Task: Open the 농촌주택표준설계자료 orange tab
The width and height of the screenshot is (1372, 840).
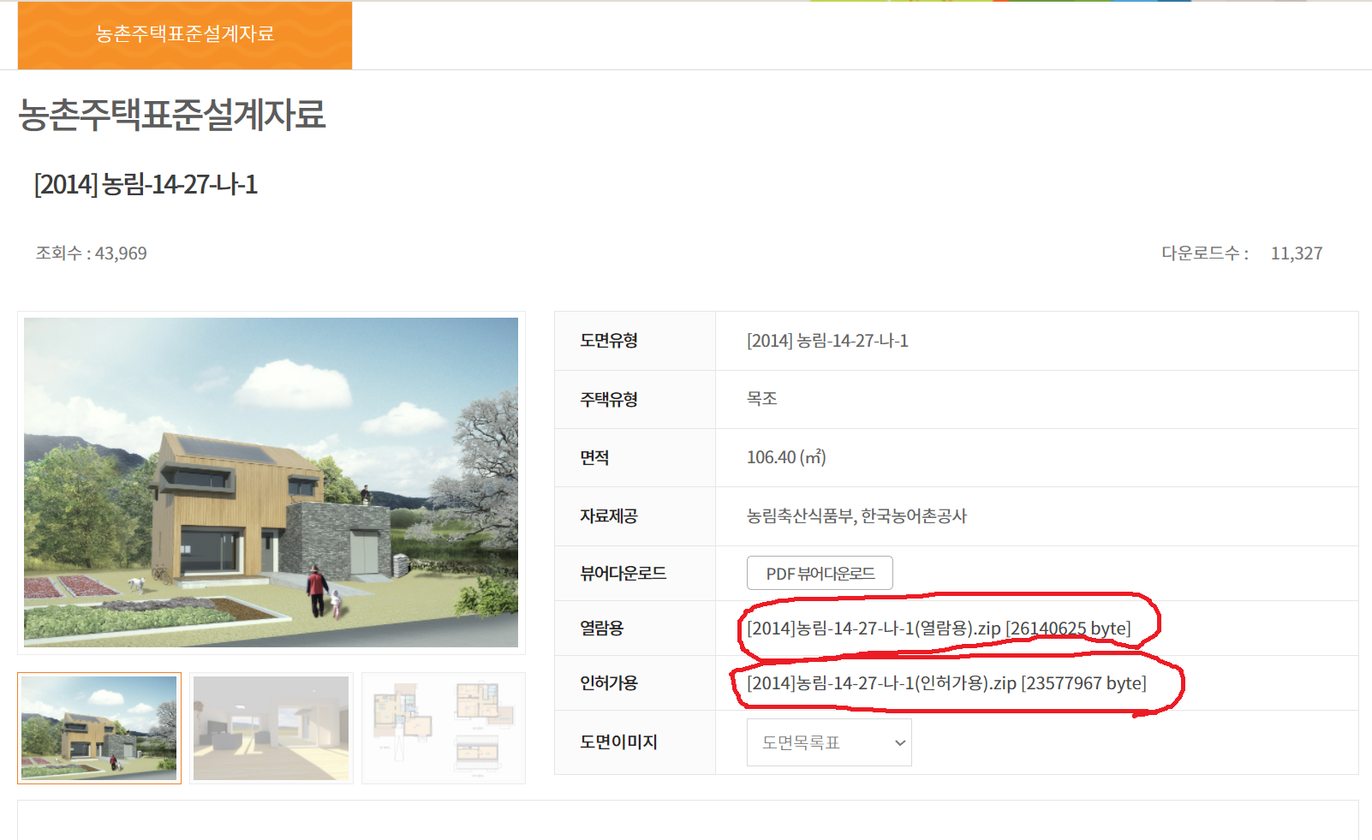Action: tap(185, 35)
